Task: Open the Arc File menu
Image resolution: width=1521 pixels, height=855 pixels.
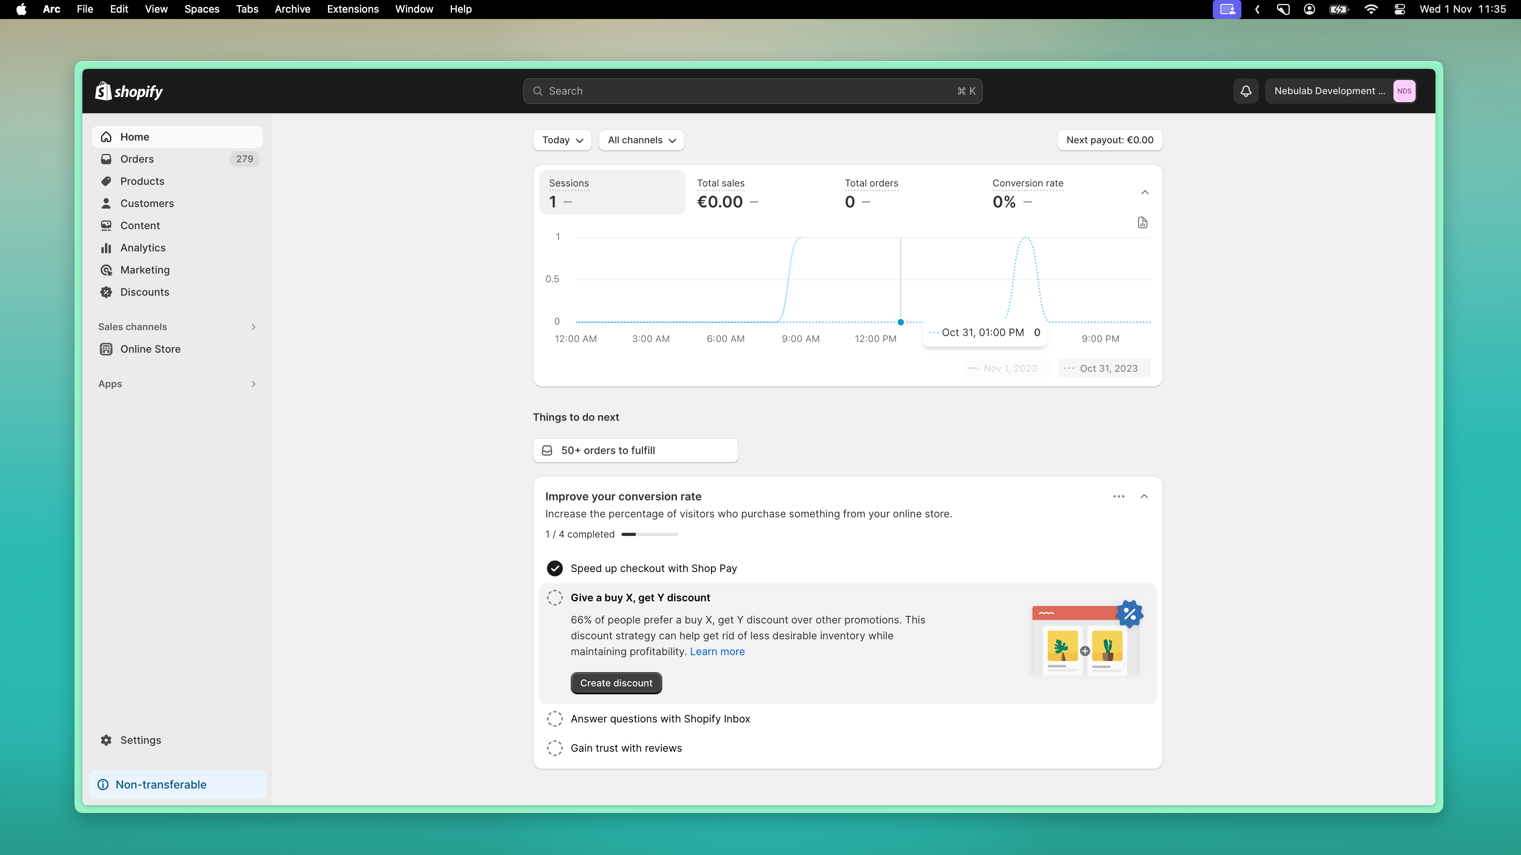Action: [x=85, y=9]
